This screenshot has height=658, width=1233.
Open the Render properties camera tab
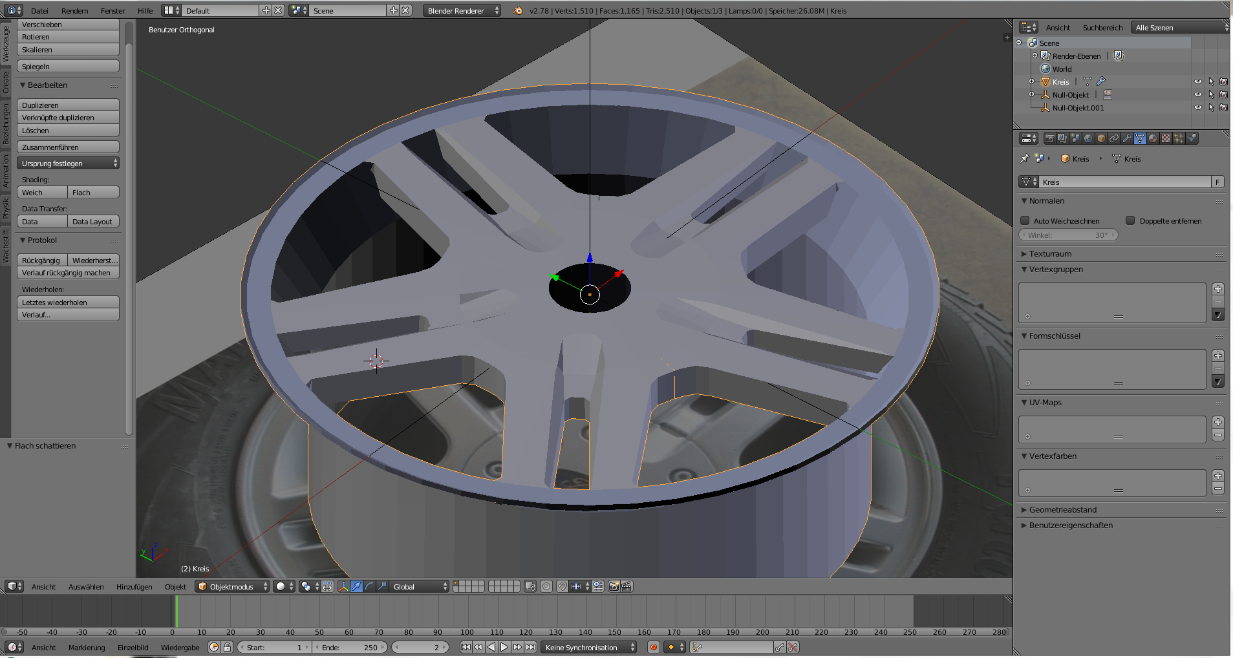pyautogui.click(x=1049, y=138)
